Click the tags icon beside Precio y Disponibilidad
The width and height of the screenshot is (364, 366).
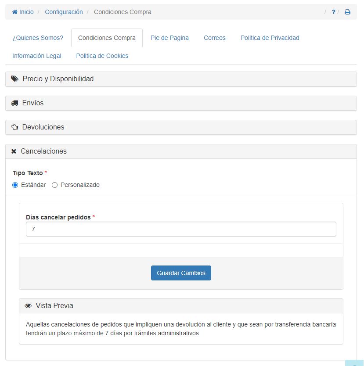pyautogui.click(x=15, y=79)
